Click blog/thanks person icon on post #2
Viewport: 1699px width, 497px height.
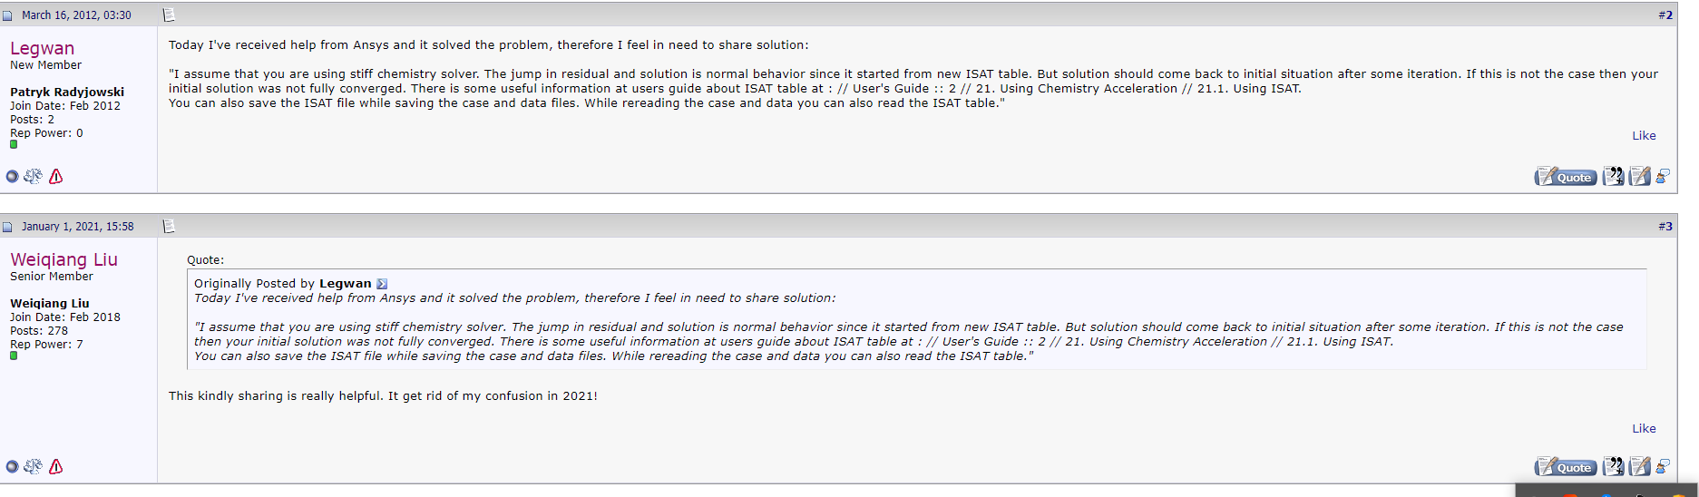coord(1663,176)
